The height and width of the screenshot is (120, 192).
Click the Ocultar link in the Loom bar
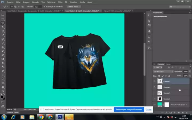coord(149,109)
